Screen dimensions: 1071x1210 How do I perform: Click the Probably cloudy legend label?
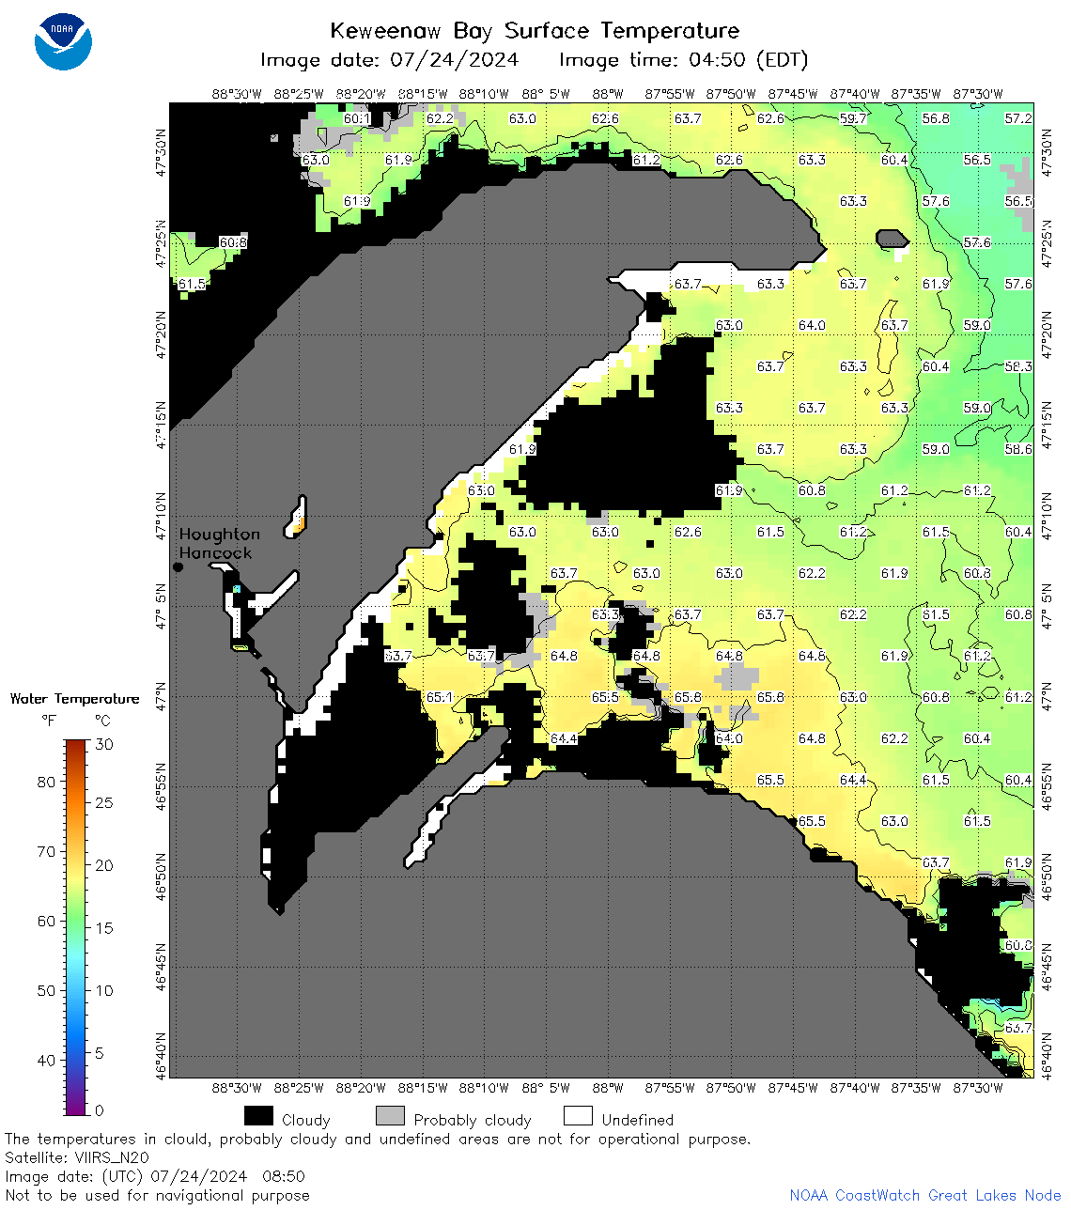(473, 1120)
